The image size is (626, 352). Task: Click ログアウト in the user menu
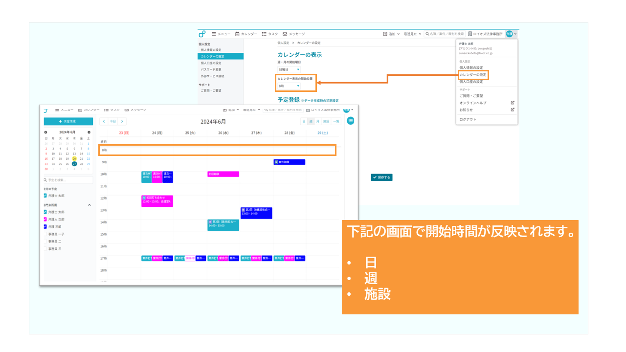click(x=468, y=119)
